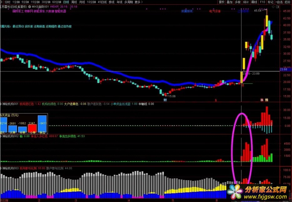Click the 神秘机构003 indicator title
This screenshot has width=292, height=202.
(10, 168)
